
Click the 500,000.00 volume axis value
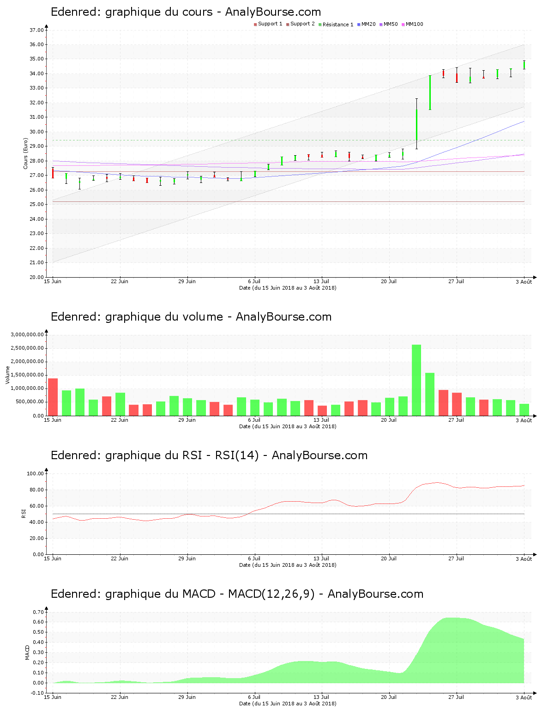click(30, 402)
